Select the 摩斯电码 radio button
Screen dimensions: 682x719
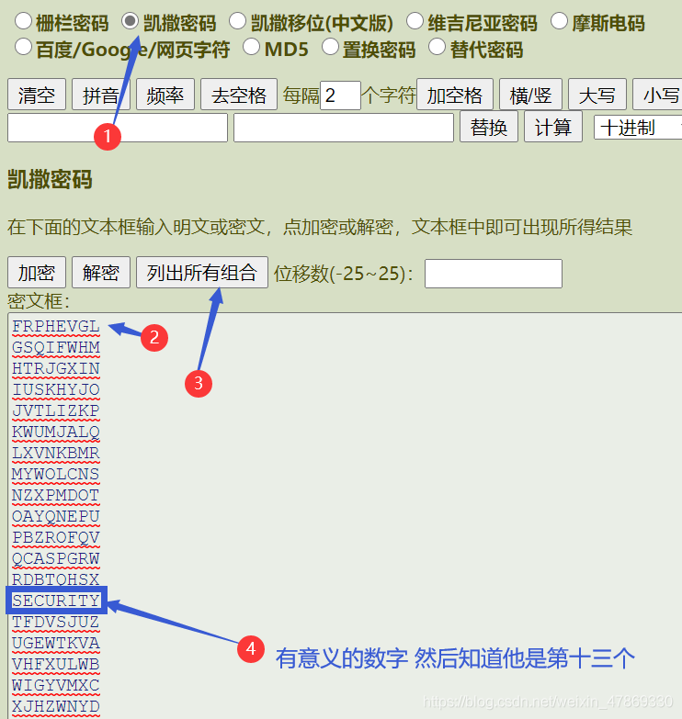click(x=559, y=21)
